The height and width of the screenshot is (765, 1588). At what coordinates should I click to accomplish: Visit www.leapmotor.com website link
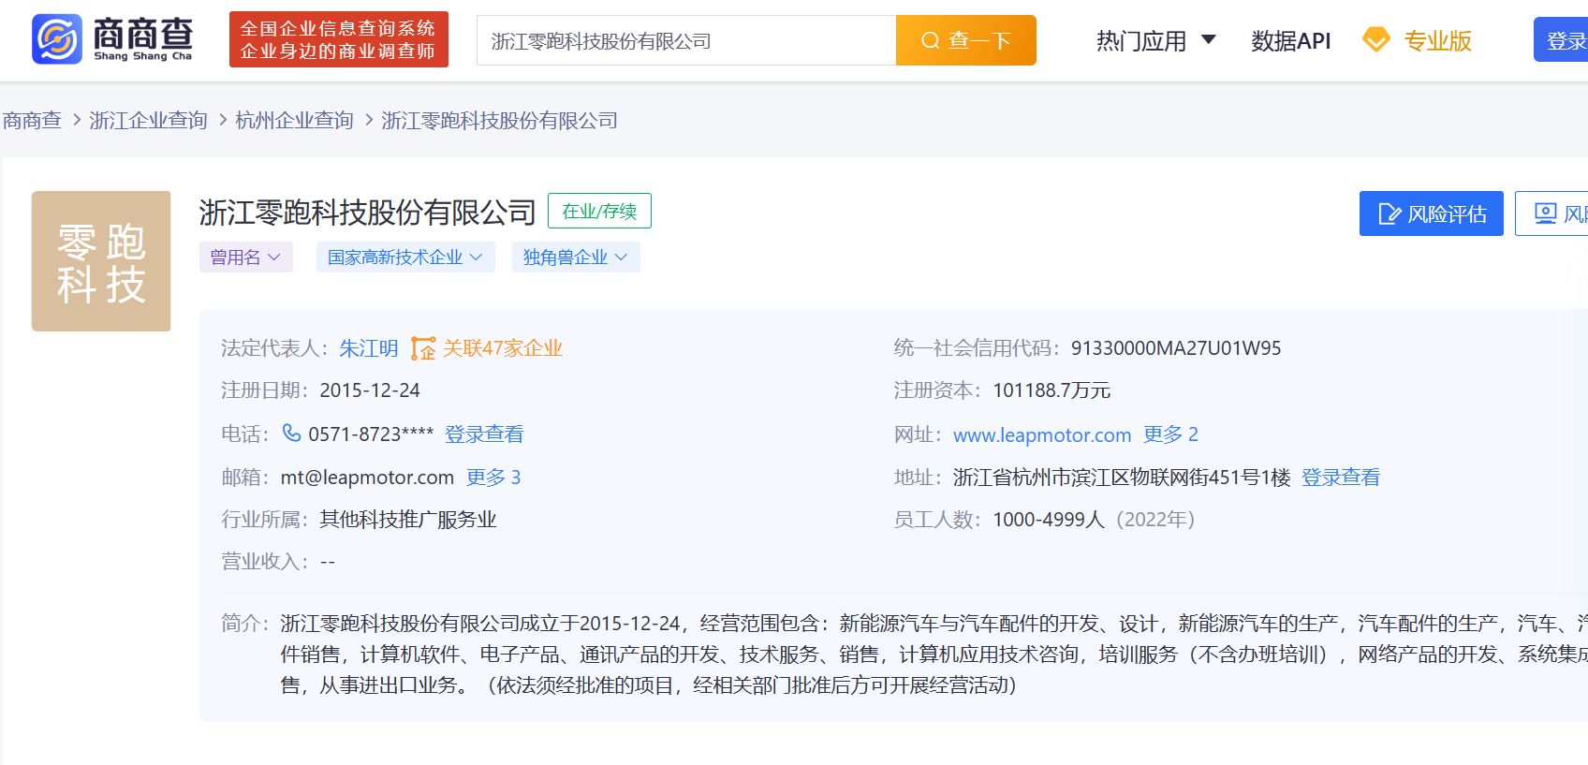[x=1042, y=434]
